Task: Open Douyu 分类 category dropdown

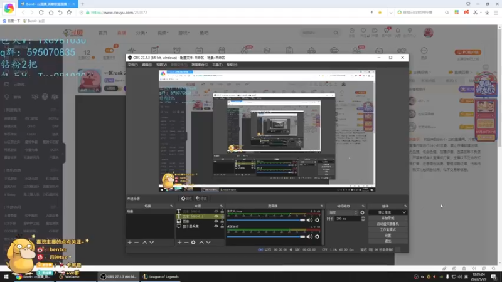Action: click(142, 33)
